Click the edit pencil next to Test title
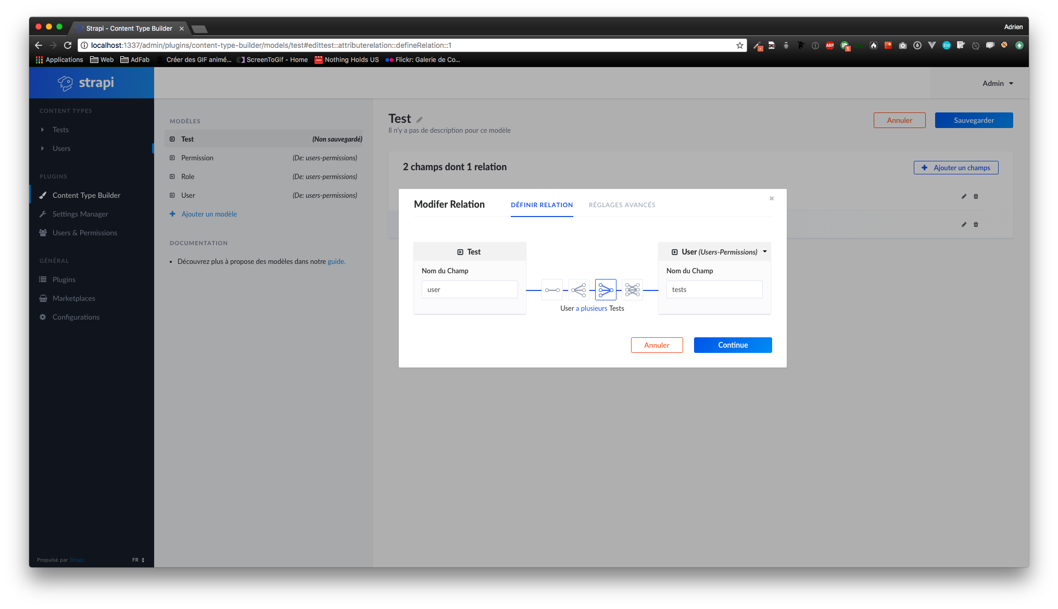The image size is (1058, 609). click(x=420, y=119)
